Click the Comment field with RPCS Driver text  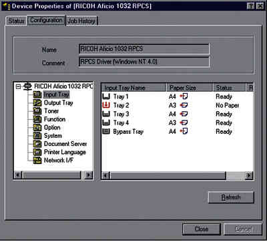[144, 62]
